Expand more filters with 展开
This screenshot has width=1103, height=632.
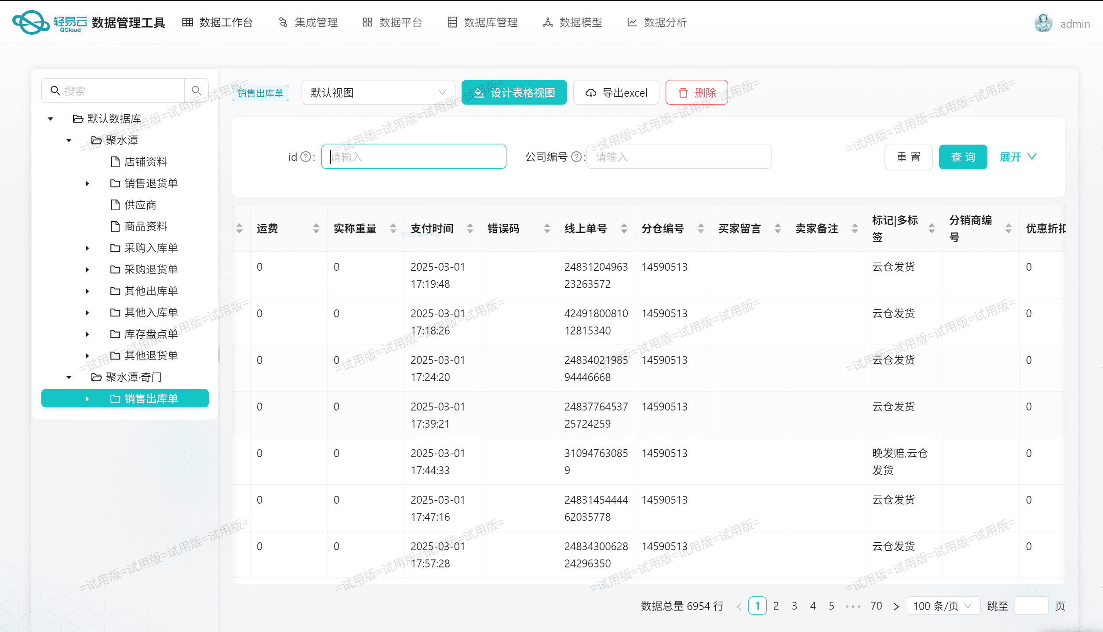pos(1018,157)
